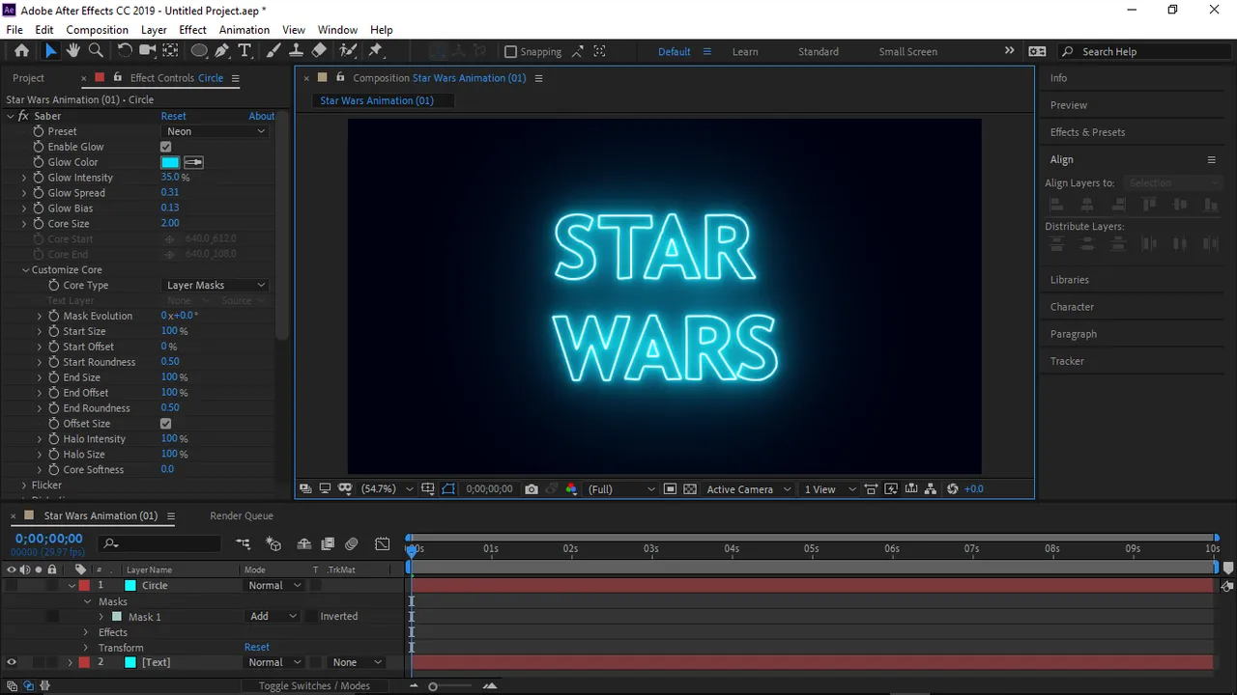Click Reset link for Saber effect
The width and height of the screenshot is (1237, 695).
[x=174, y=116]
